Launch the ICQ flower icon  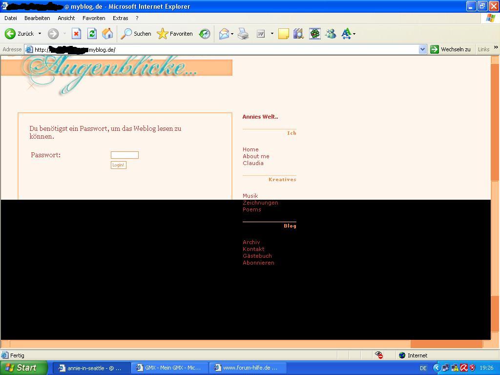coord(315,34)
